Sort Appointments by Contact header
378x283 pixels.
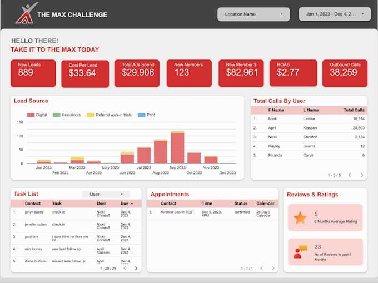[x=168, y=203]
